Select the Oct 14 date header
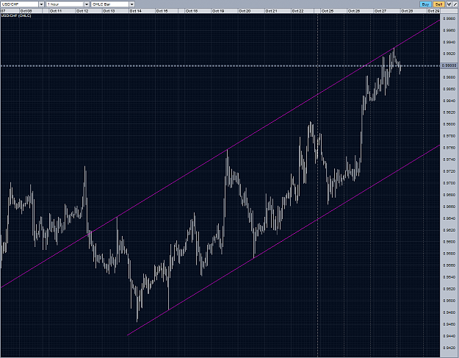The height and width of the screenshot is (358, 459). (x=136, y=11)
